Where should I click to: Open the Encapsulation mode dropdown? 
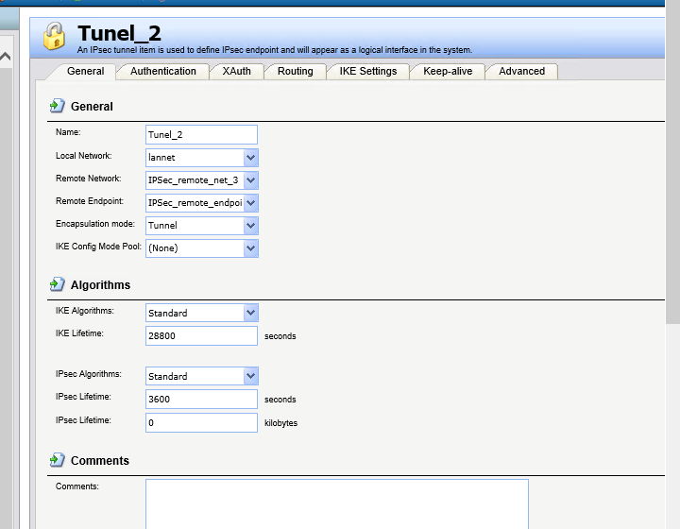(x=250, y=226)
